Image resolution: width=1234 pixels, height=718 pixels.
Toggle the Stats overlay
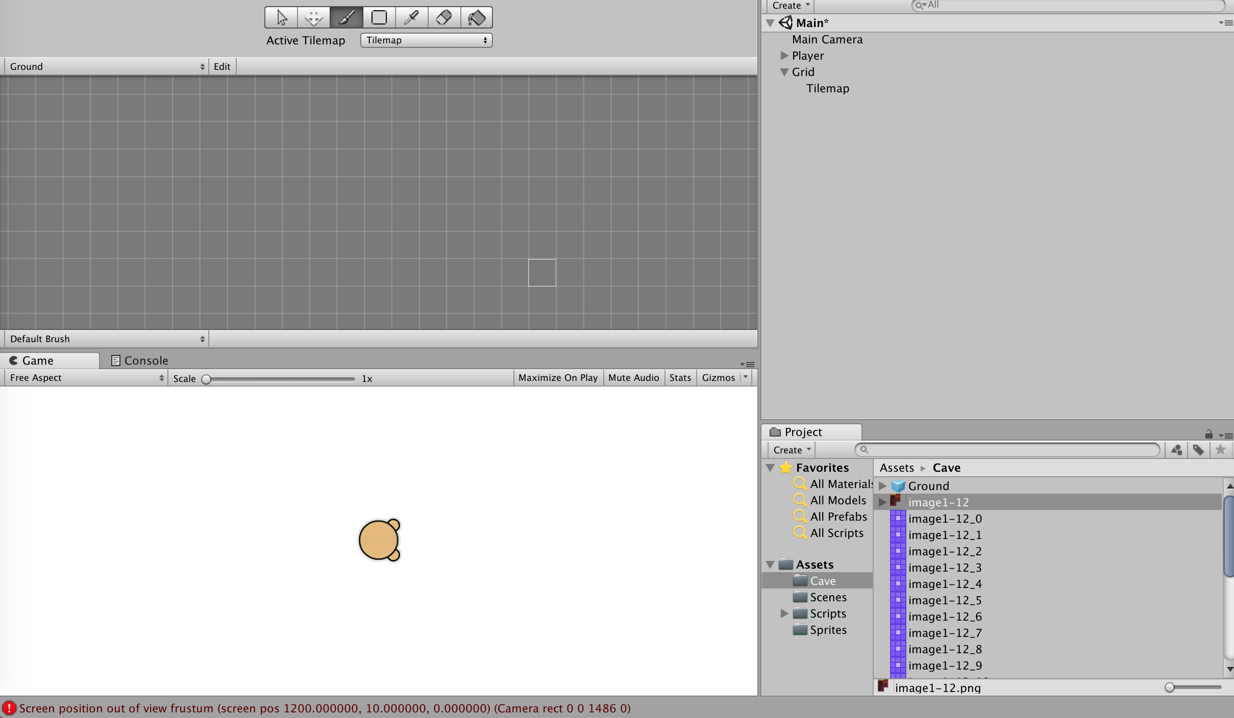pos(680,377)
